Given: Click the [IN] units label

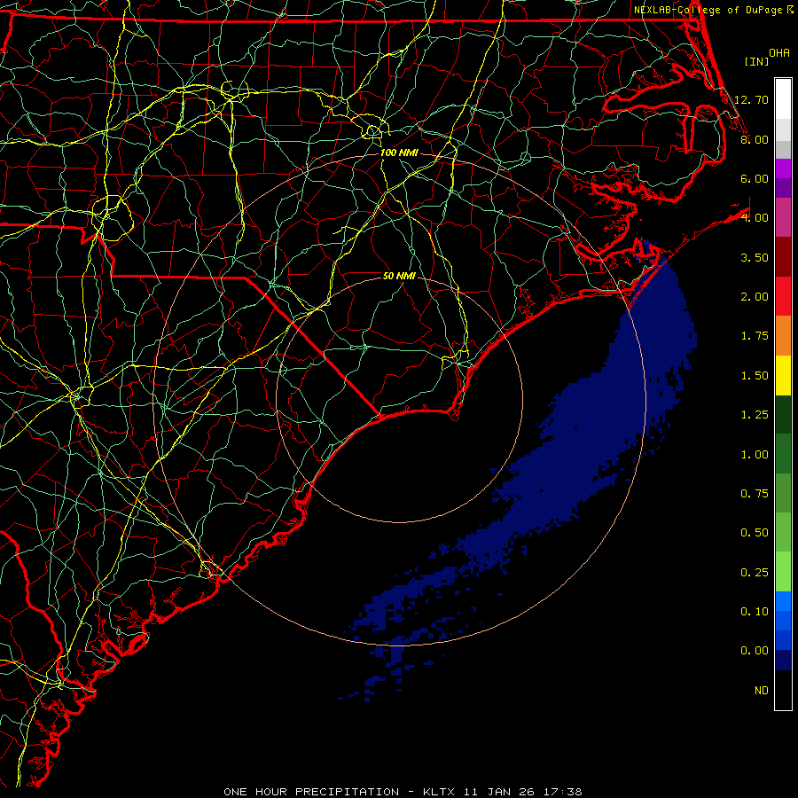Looking at the screenshot, I should coord(756,61).
